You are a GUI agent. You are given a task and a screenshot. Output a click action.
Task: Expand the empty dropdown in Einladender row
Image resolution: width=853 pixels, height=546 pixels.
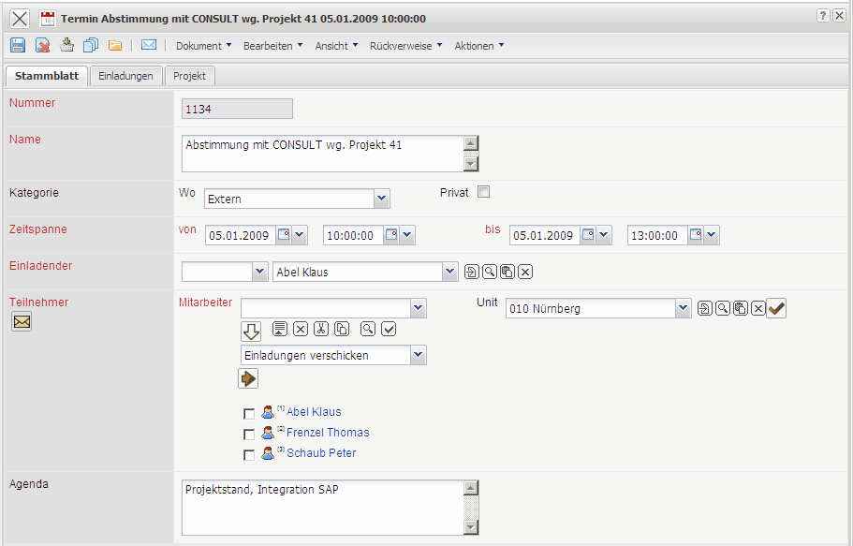(260, 272)
